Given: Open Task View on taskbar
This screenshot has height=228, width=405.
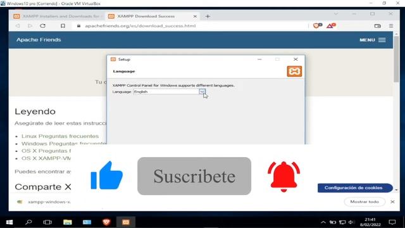Looking at the screenshot, I should (x=47, y=222).
